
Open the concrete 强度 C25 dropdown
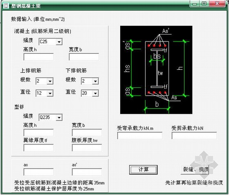[50, 42]
